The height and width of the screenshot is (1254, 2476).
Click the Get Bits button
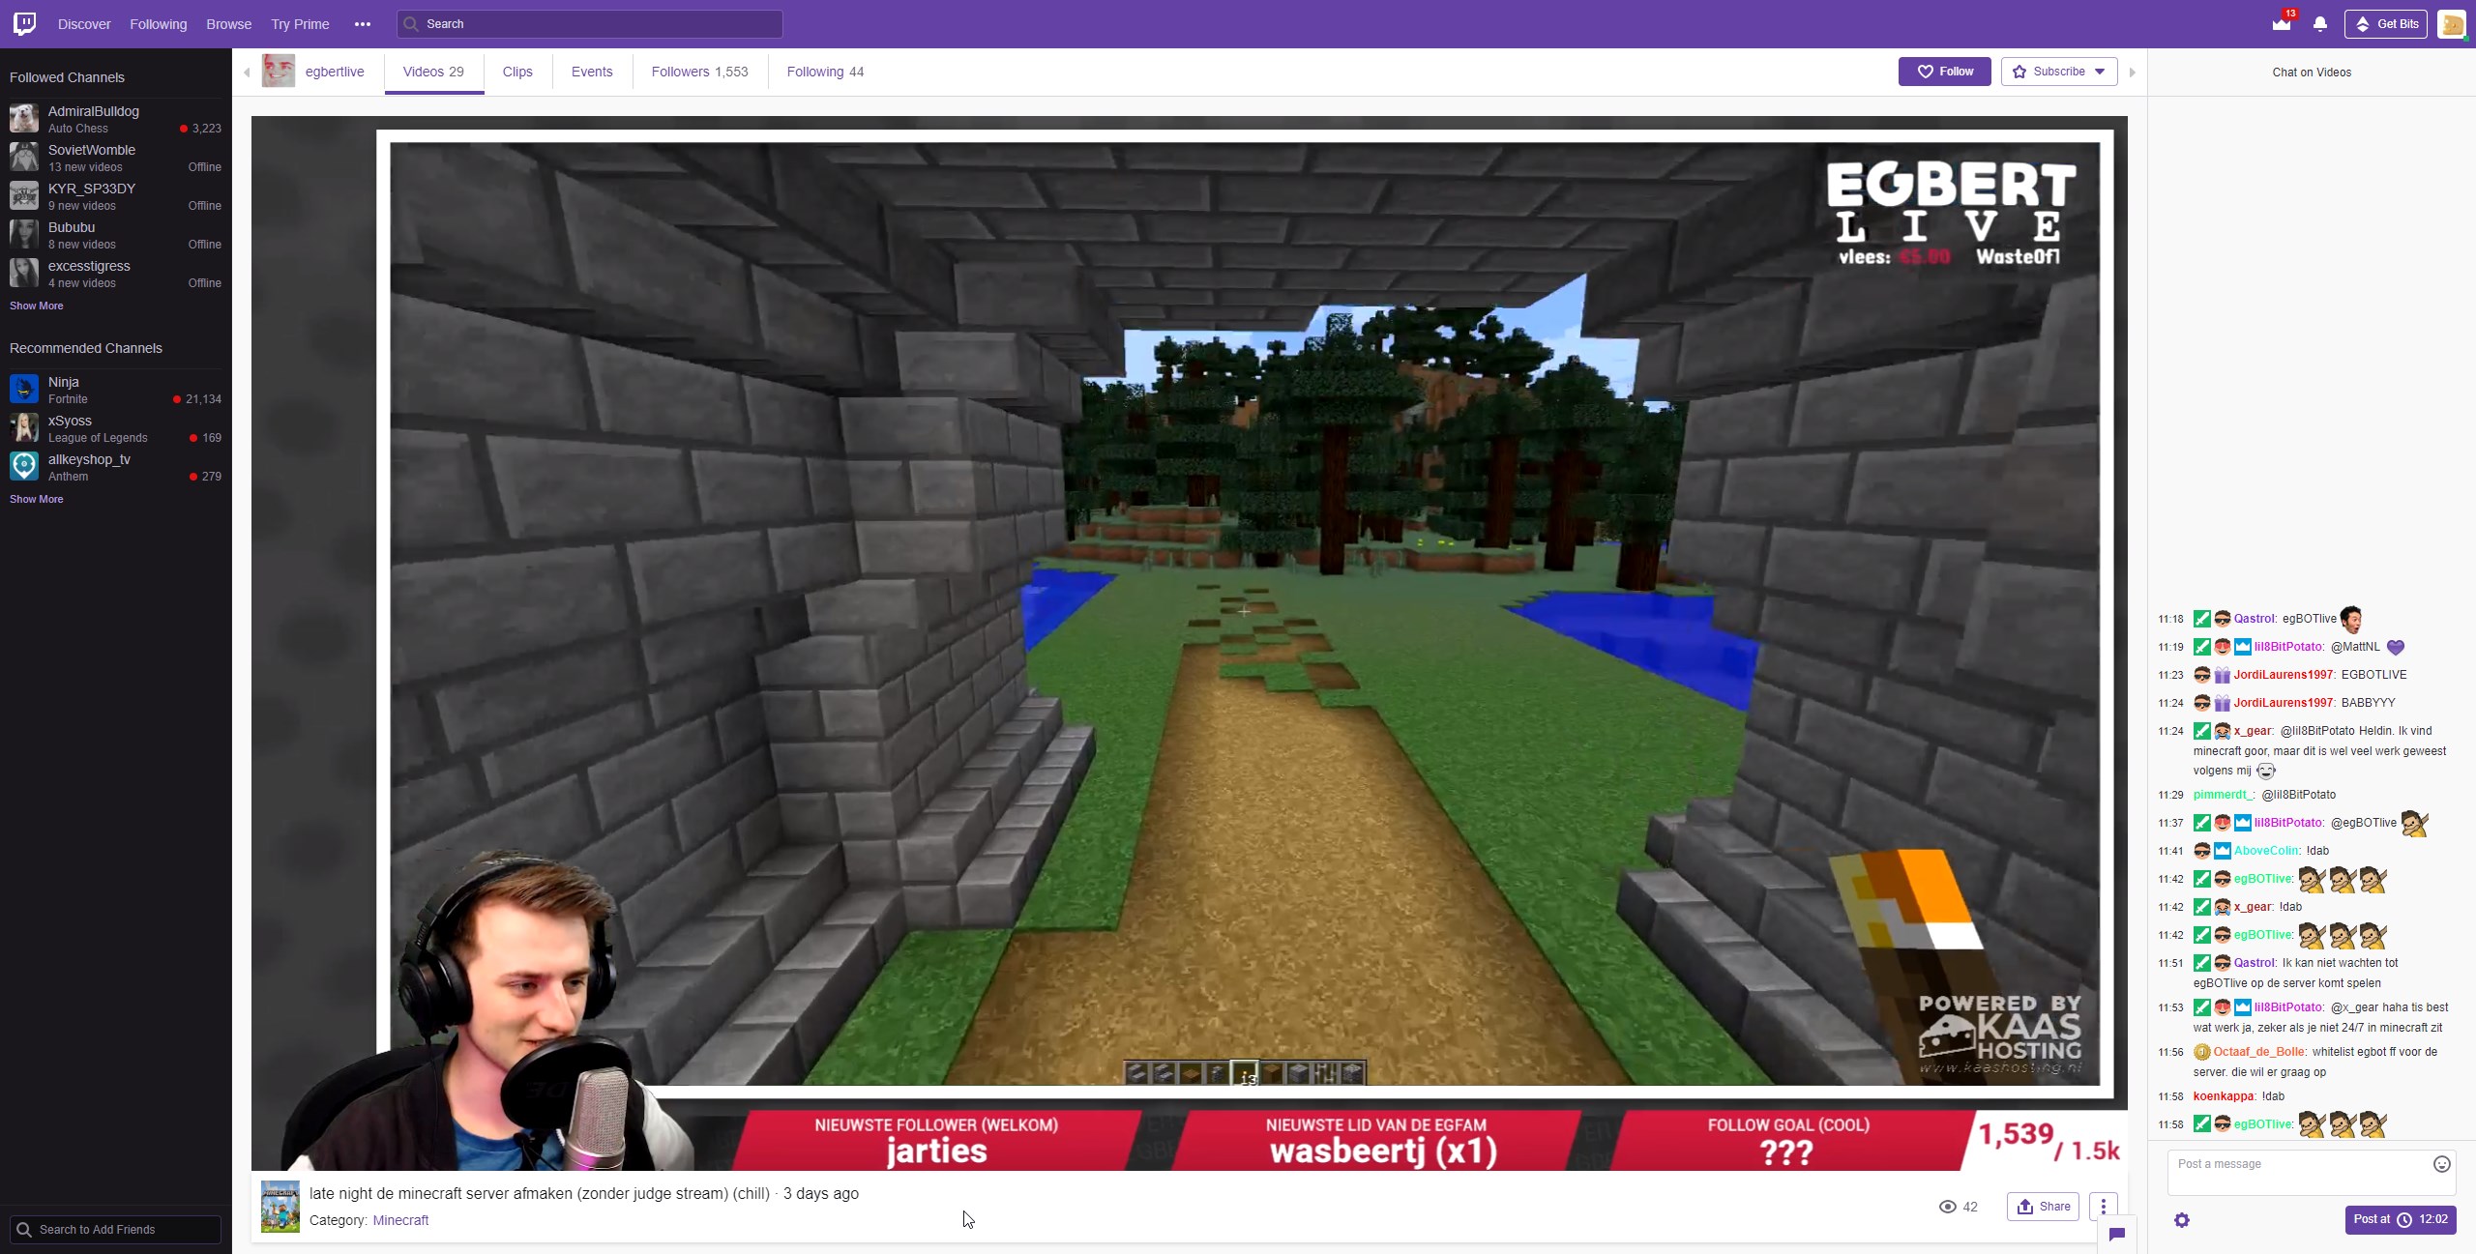click(x=2386, y=24)
